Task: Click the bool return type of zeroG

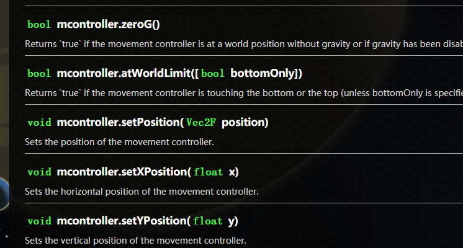Action: 38,25
